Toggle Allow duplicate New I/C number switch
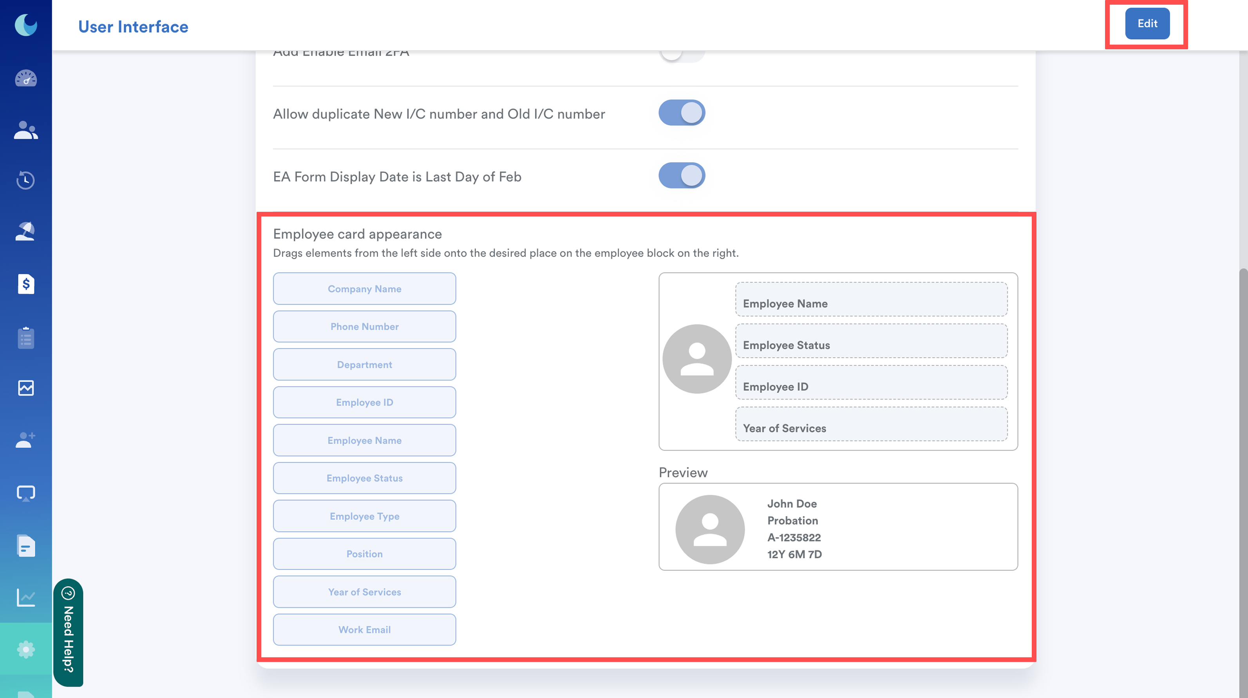The width and height of the screenshot is (1248, 698). pyautogui.click(x=681, y=113)
